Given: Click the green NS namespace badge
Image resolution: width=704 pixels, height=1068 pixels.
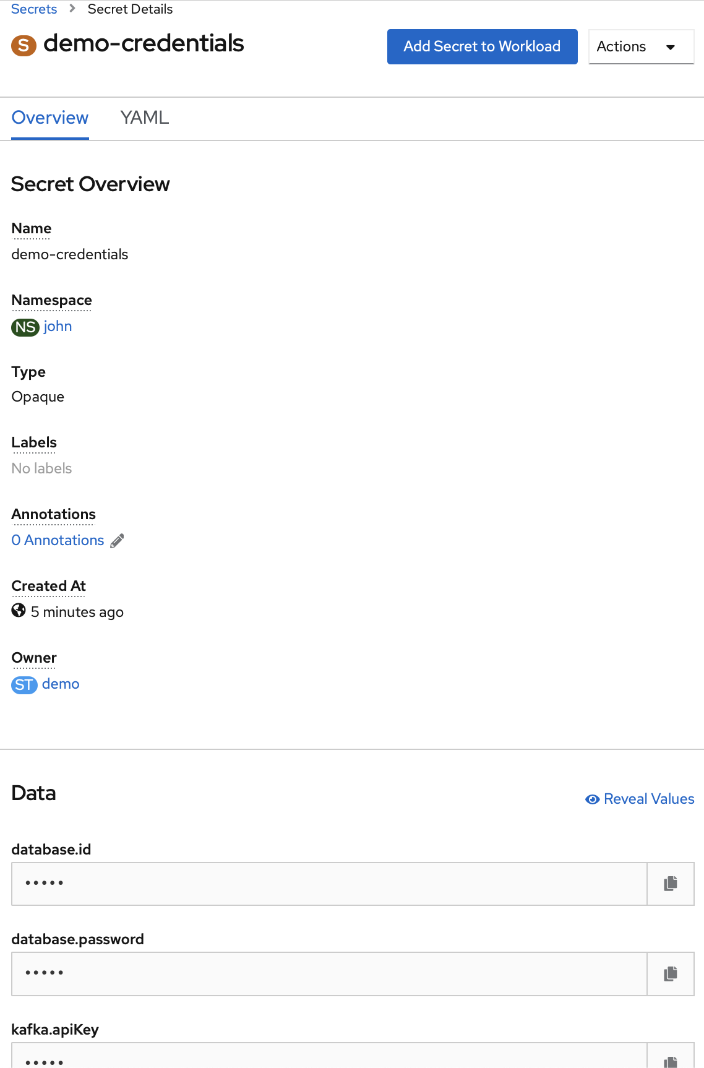Looking at the screenshot, I should pyautogui.click(x=25, y=327).
